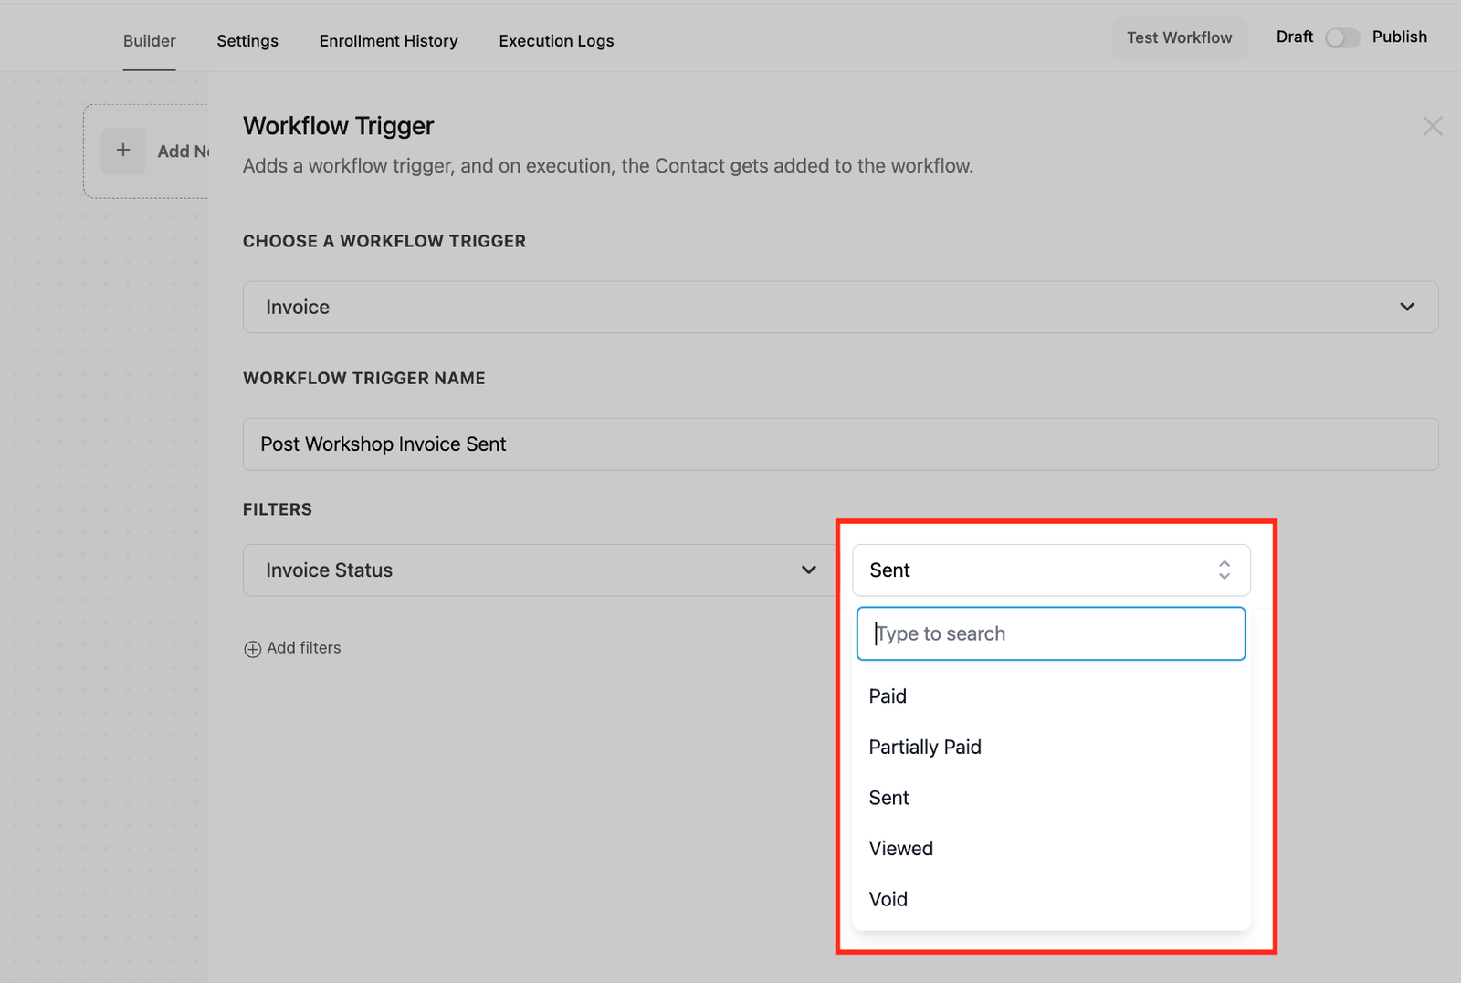Select the Builder tab
1461x983 pixels.
pyautogui.click(x=150, y=41)
